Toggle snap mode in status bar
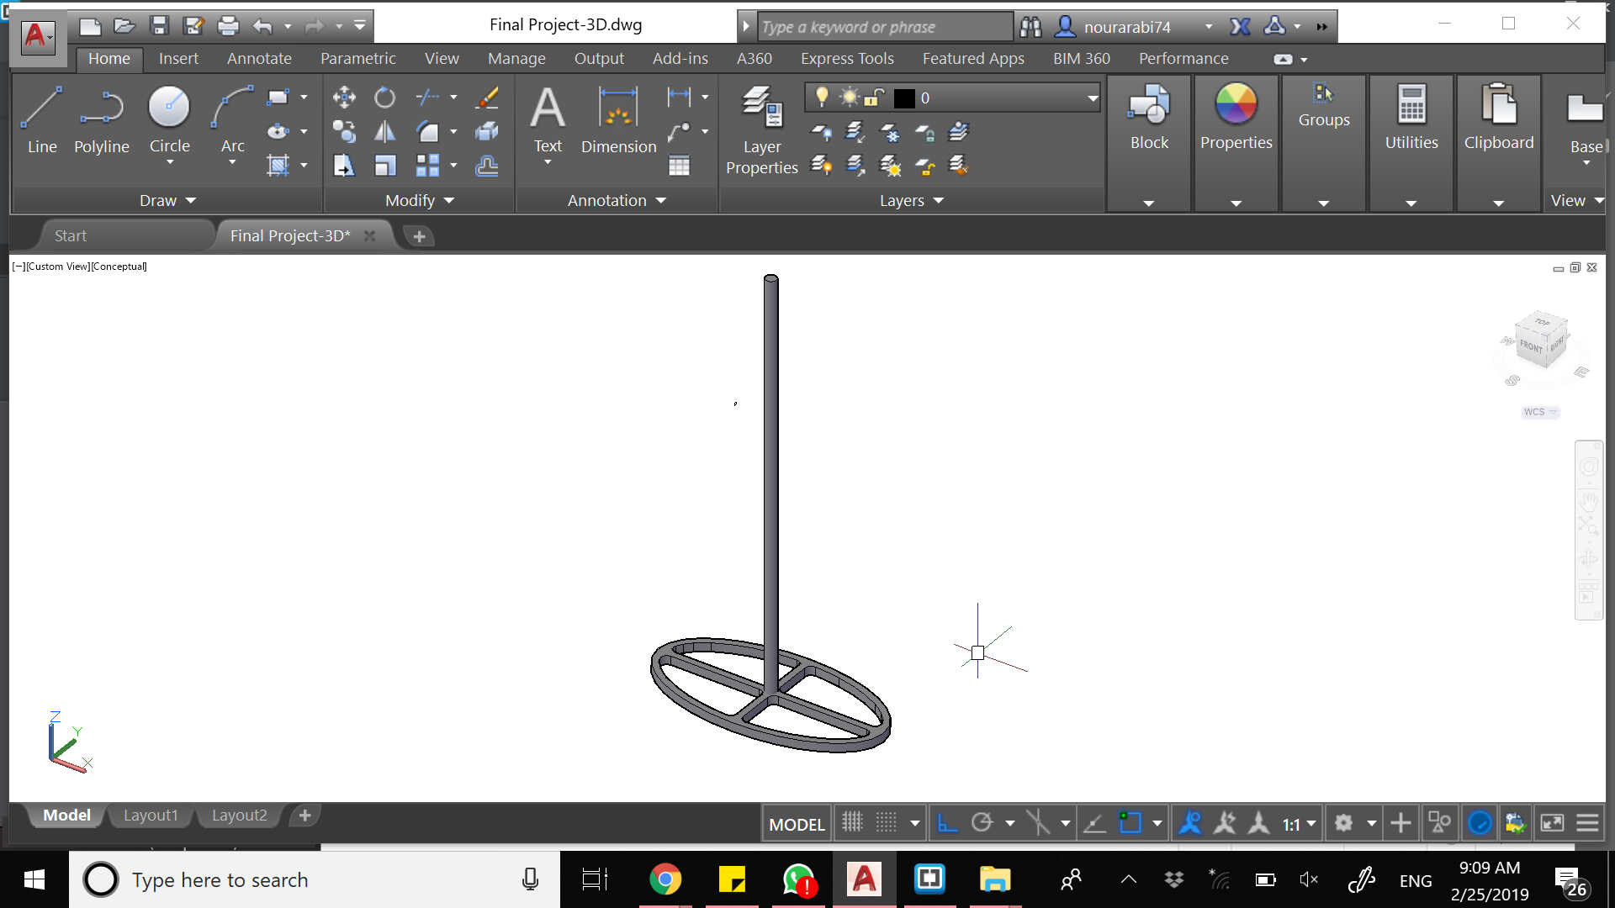Image resolution: width=1615 pixels, height=908 pixels. (887, 823)
